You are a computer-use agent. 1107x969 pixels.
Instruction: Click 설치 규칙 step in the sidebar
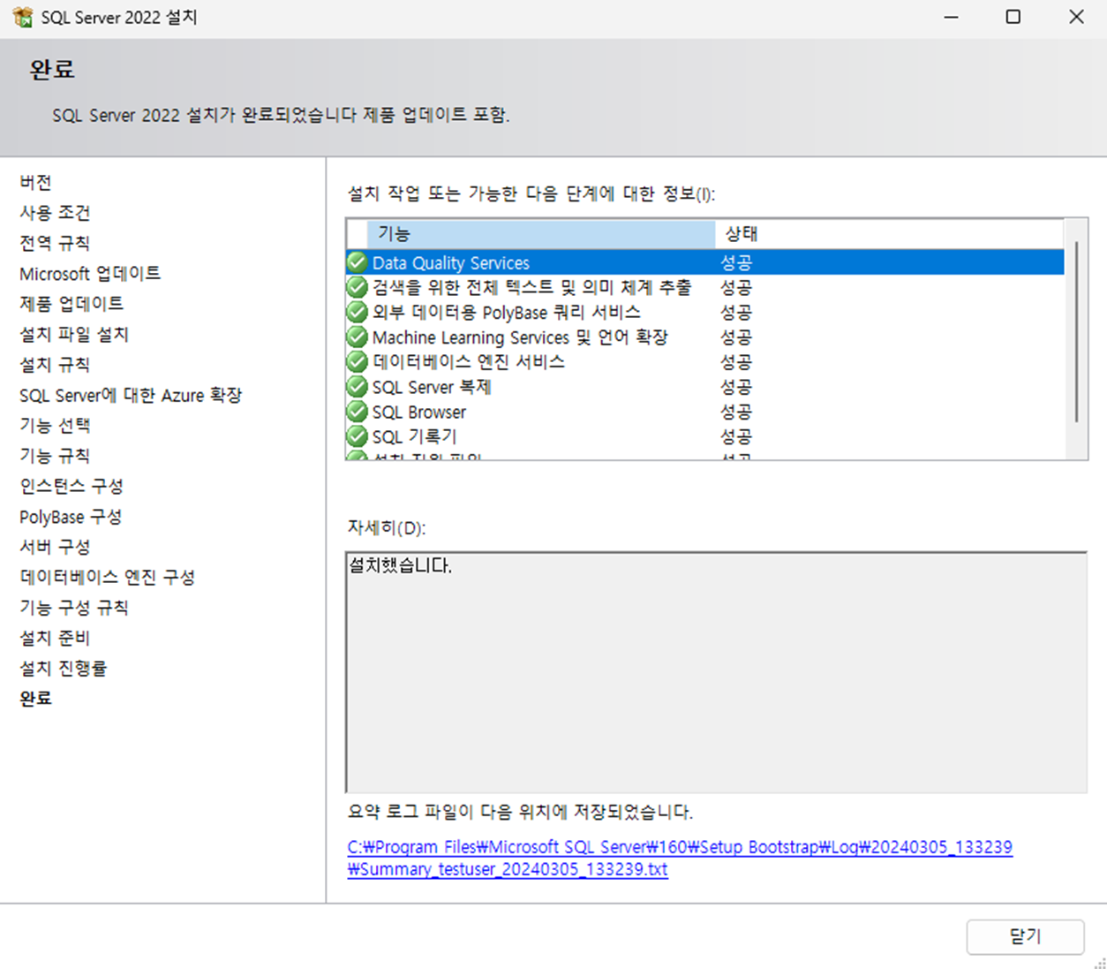(55, 365)
